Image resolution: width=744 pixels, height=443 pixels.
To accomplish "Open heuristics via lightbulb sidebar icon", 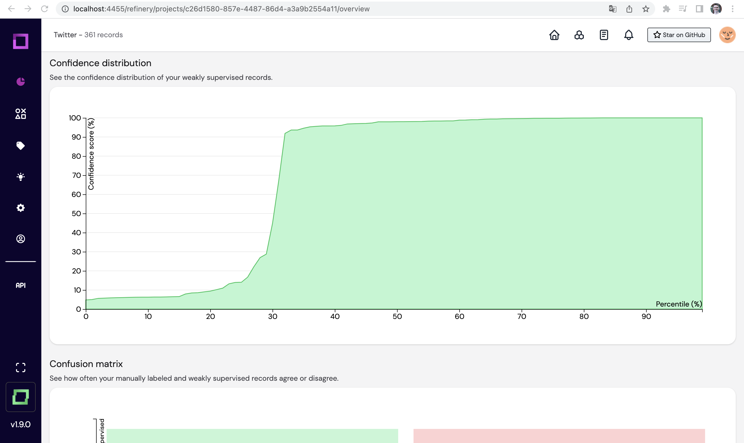I will (x=21, y=177).
